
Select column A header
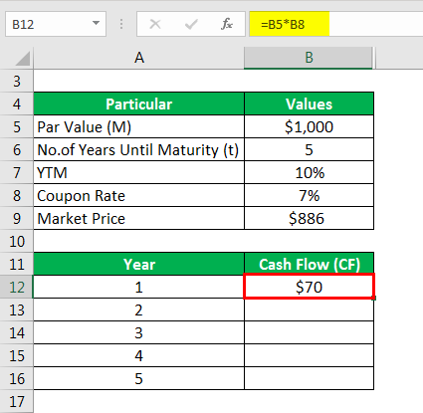pyautogui.click(x=139, y=58)
